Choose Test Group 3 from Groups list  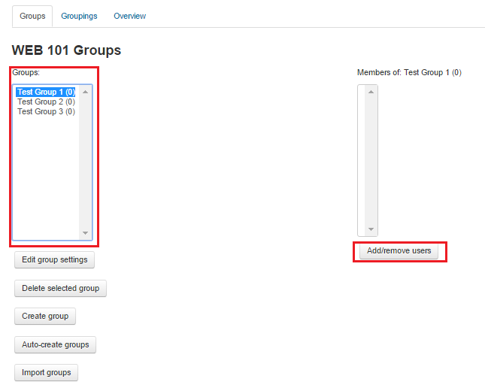point(45,111)
